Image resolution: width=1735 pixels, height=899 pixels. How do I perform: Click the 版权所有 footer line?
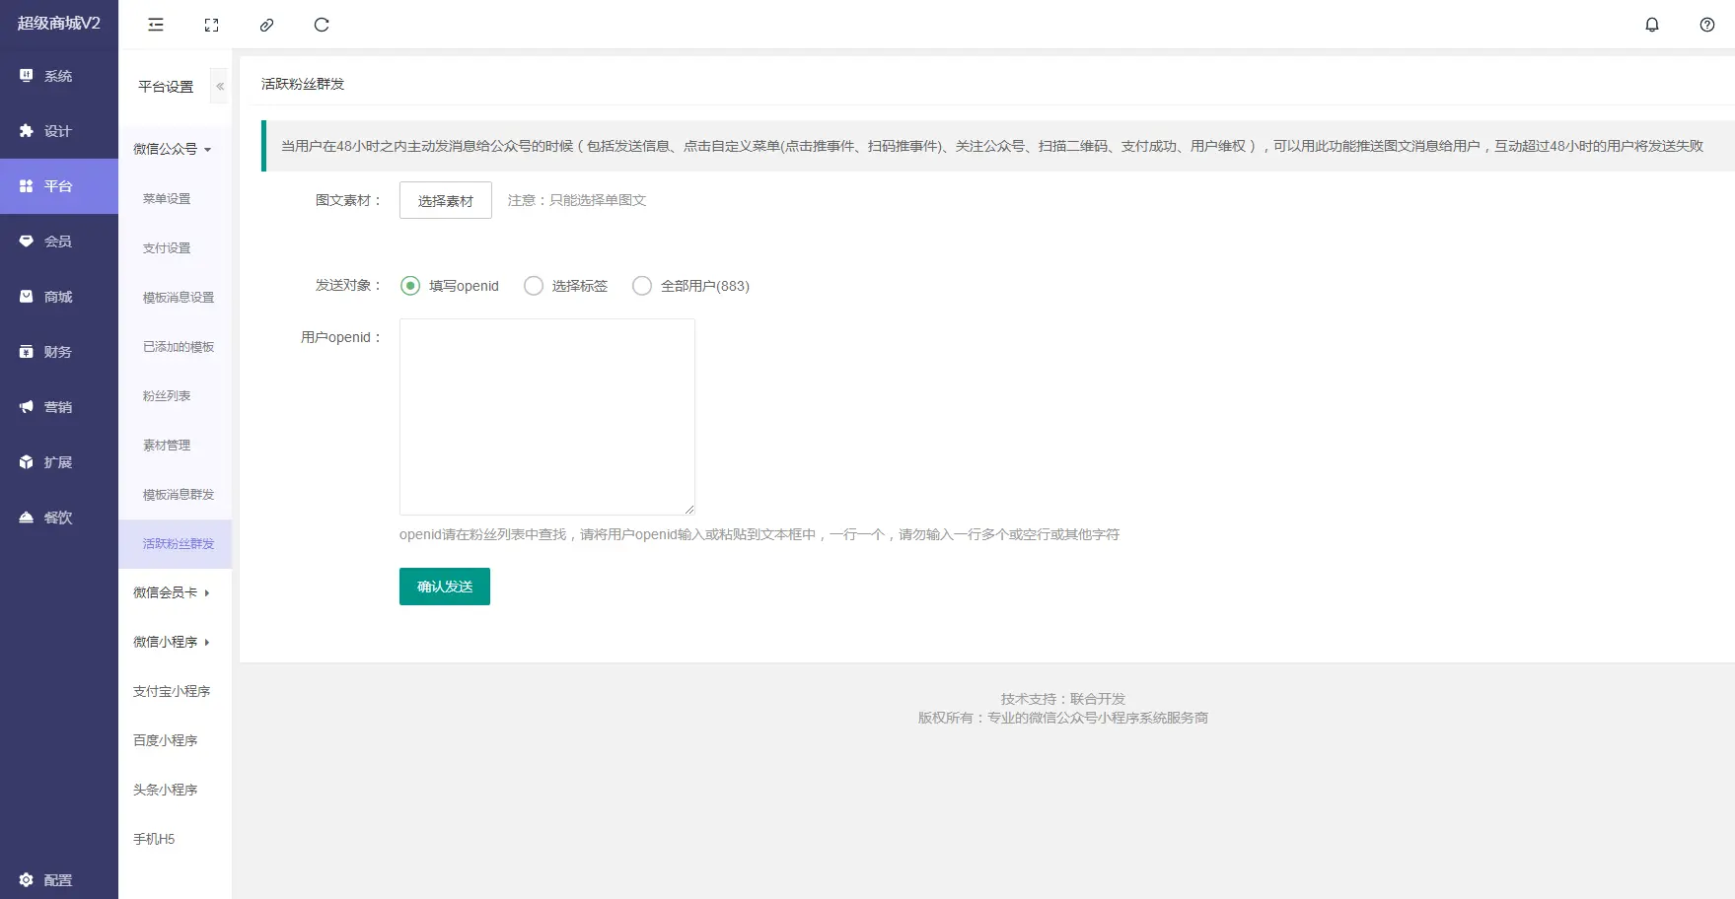click(1063, 718)
